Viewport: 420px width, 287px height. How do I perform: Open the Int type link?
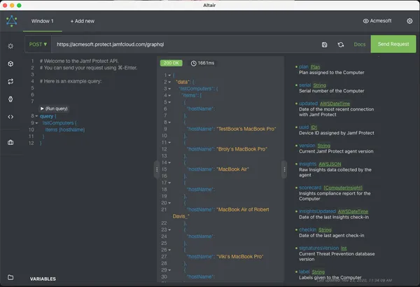tap(344, 248)
